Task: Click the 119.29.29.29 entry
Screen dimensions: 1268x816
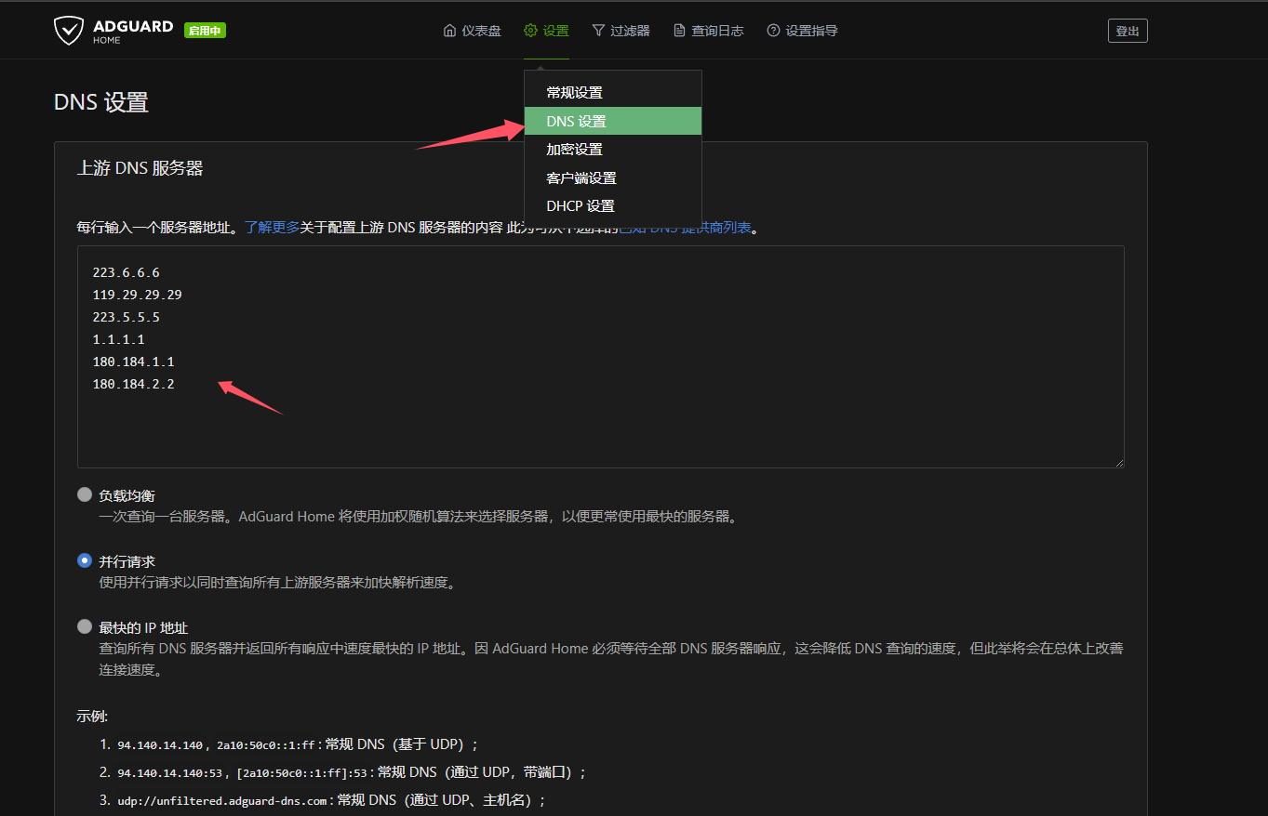Action: tap(137, 295)
